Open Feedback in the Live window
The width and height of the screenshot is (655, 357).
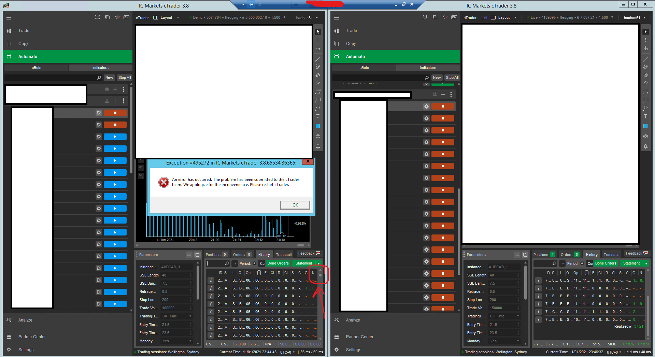pyautogui.click(x=637, y=253)
